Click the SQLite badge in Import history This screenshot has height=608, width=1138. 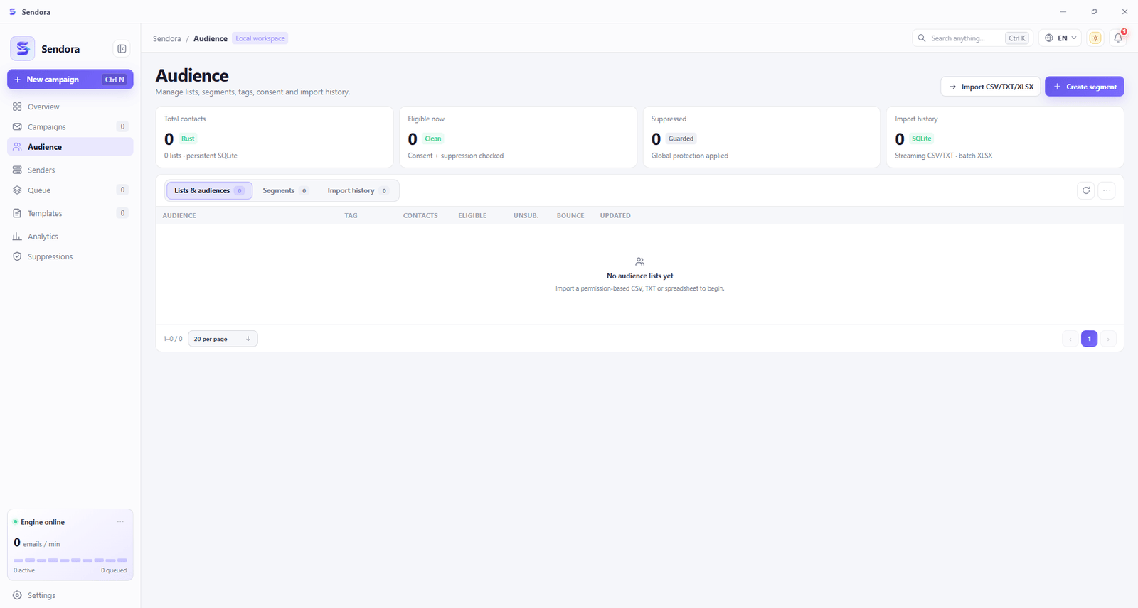[x=922, y=139]
